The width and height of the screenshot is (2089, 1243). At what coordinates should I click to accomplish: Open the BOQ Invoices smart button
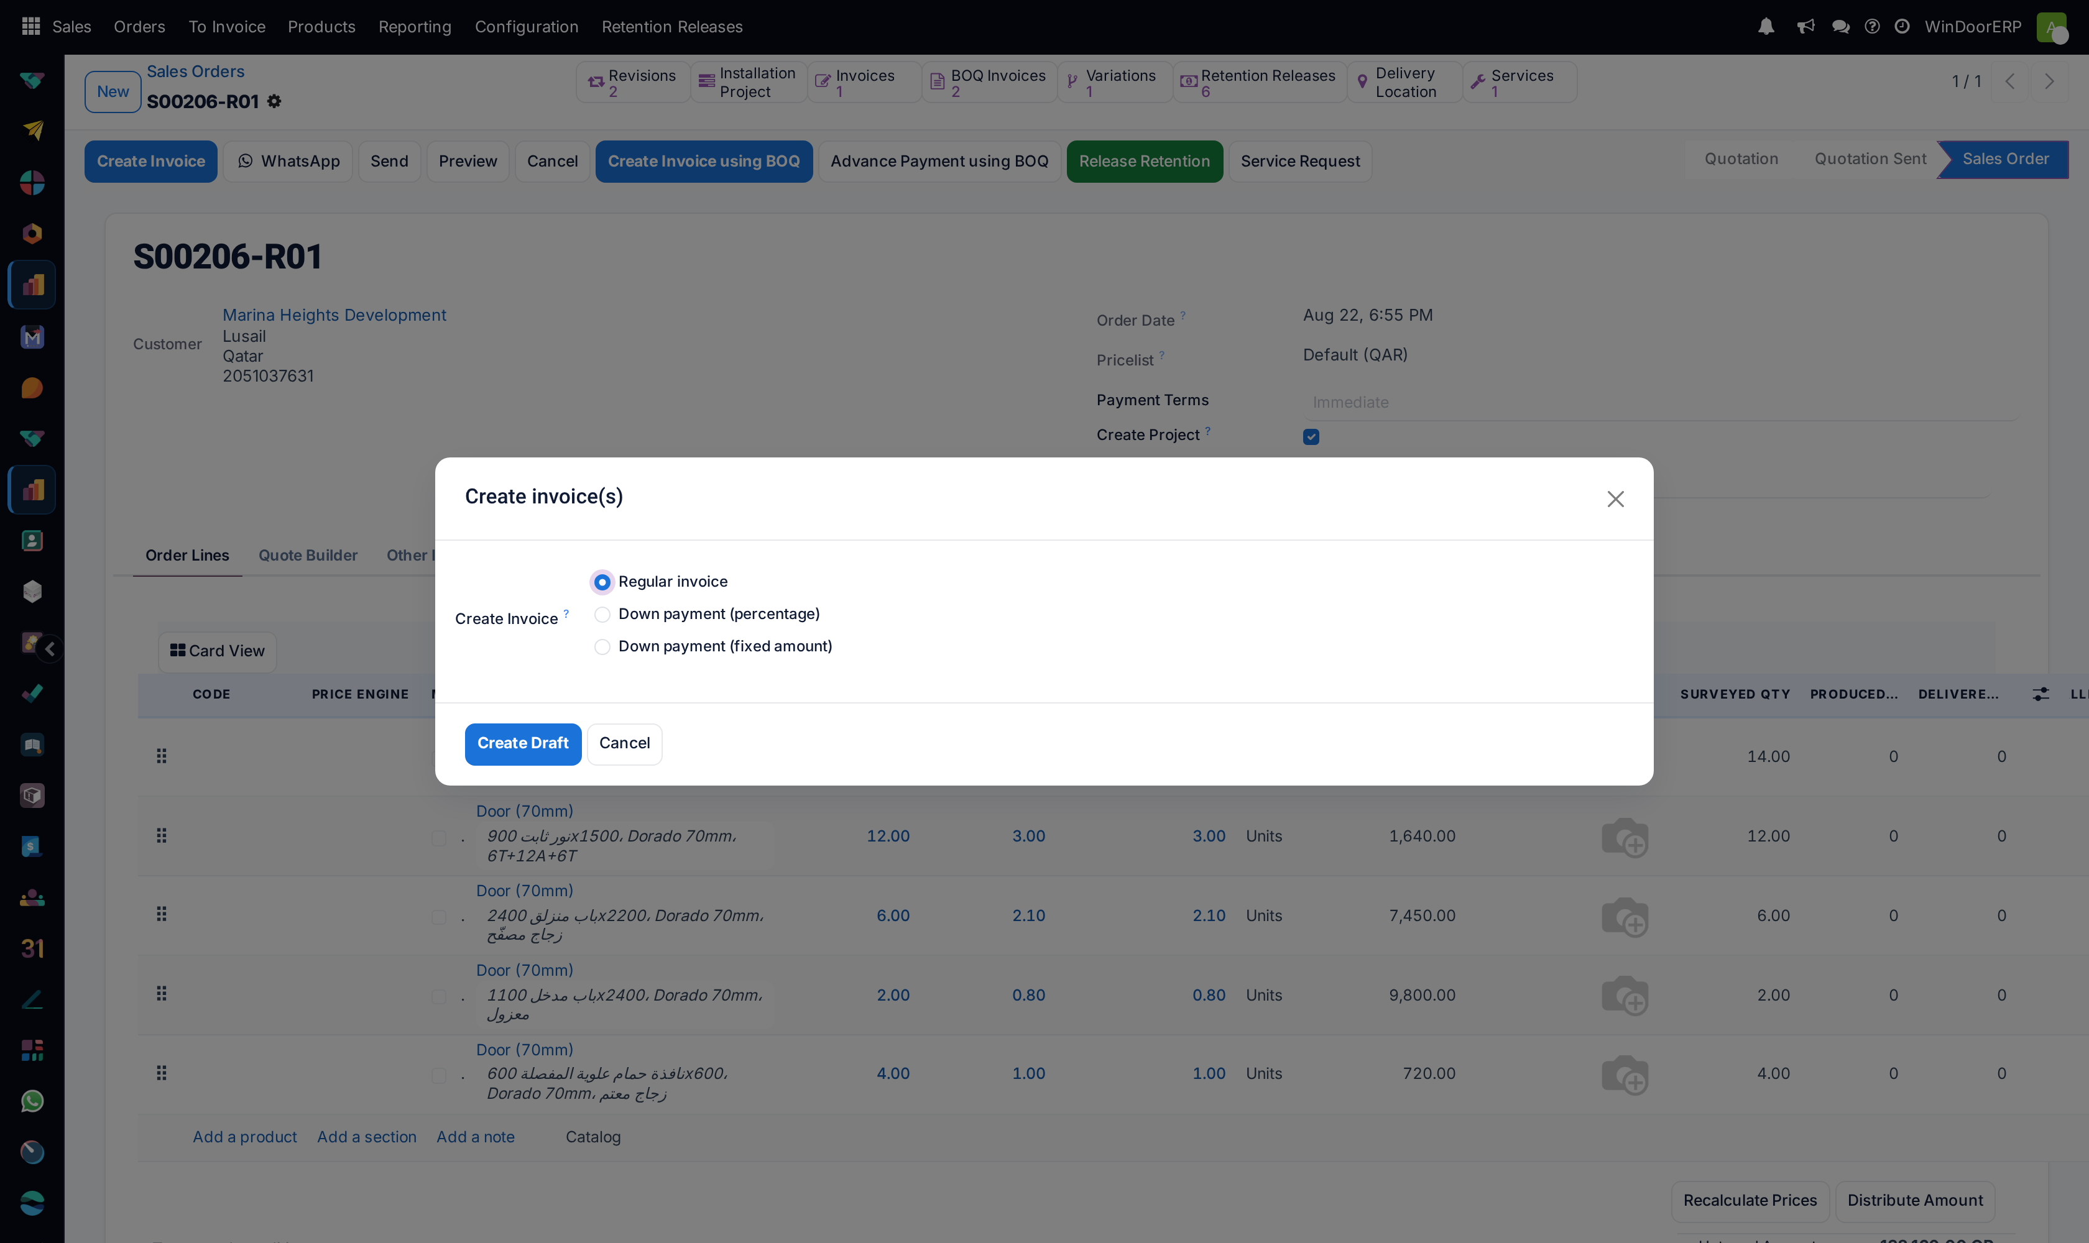989,82
